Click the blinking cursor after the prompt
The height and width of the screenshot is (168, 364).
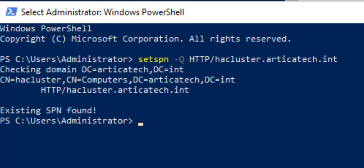coord(141,124)
